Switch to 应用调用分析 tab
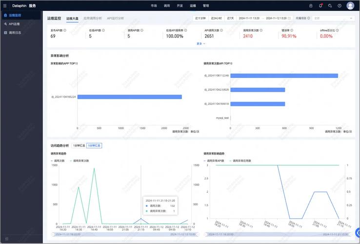Screen dimensions: 360x244 (x=93, y=18)
